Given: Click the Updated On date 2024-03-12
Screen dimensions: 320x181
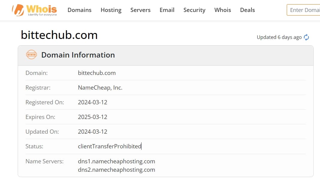Looking at the screenshot, I should [92, 132].
